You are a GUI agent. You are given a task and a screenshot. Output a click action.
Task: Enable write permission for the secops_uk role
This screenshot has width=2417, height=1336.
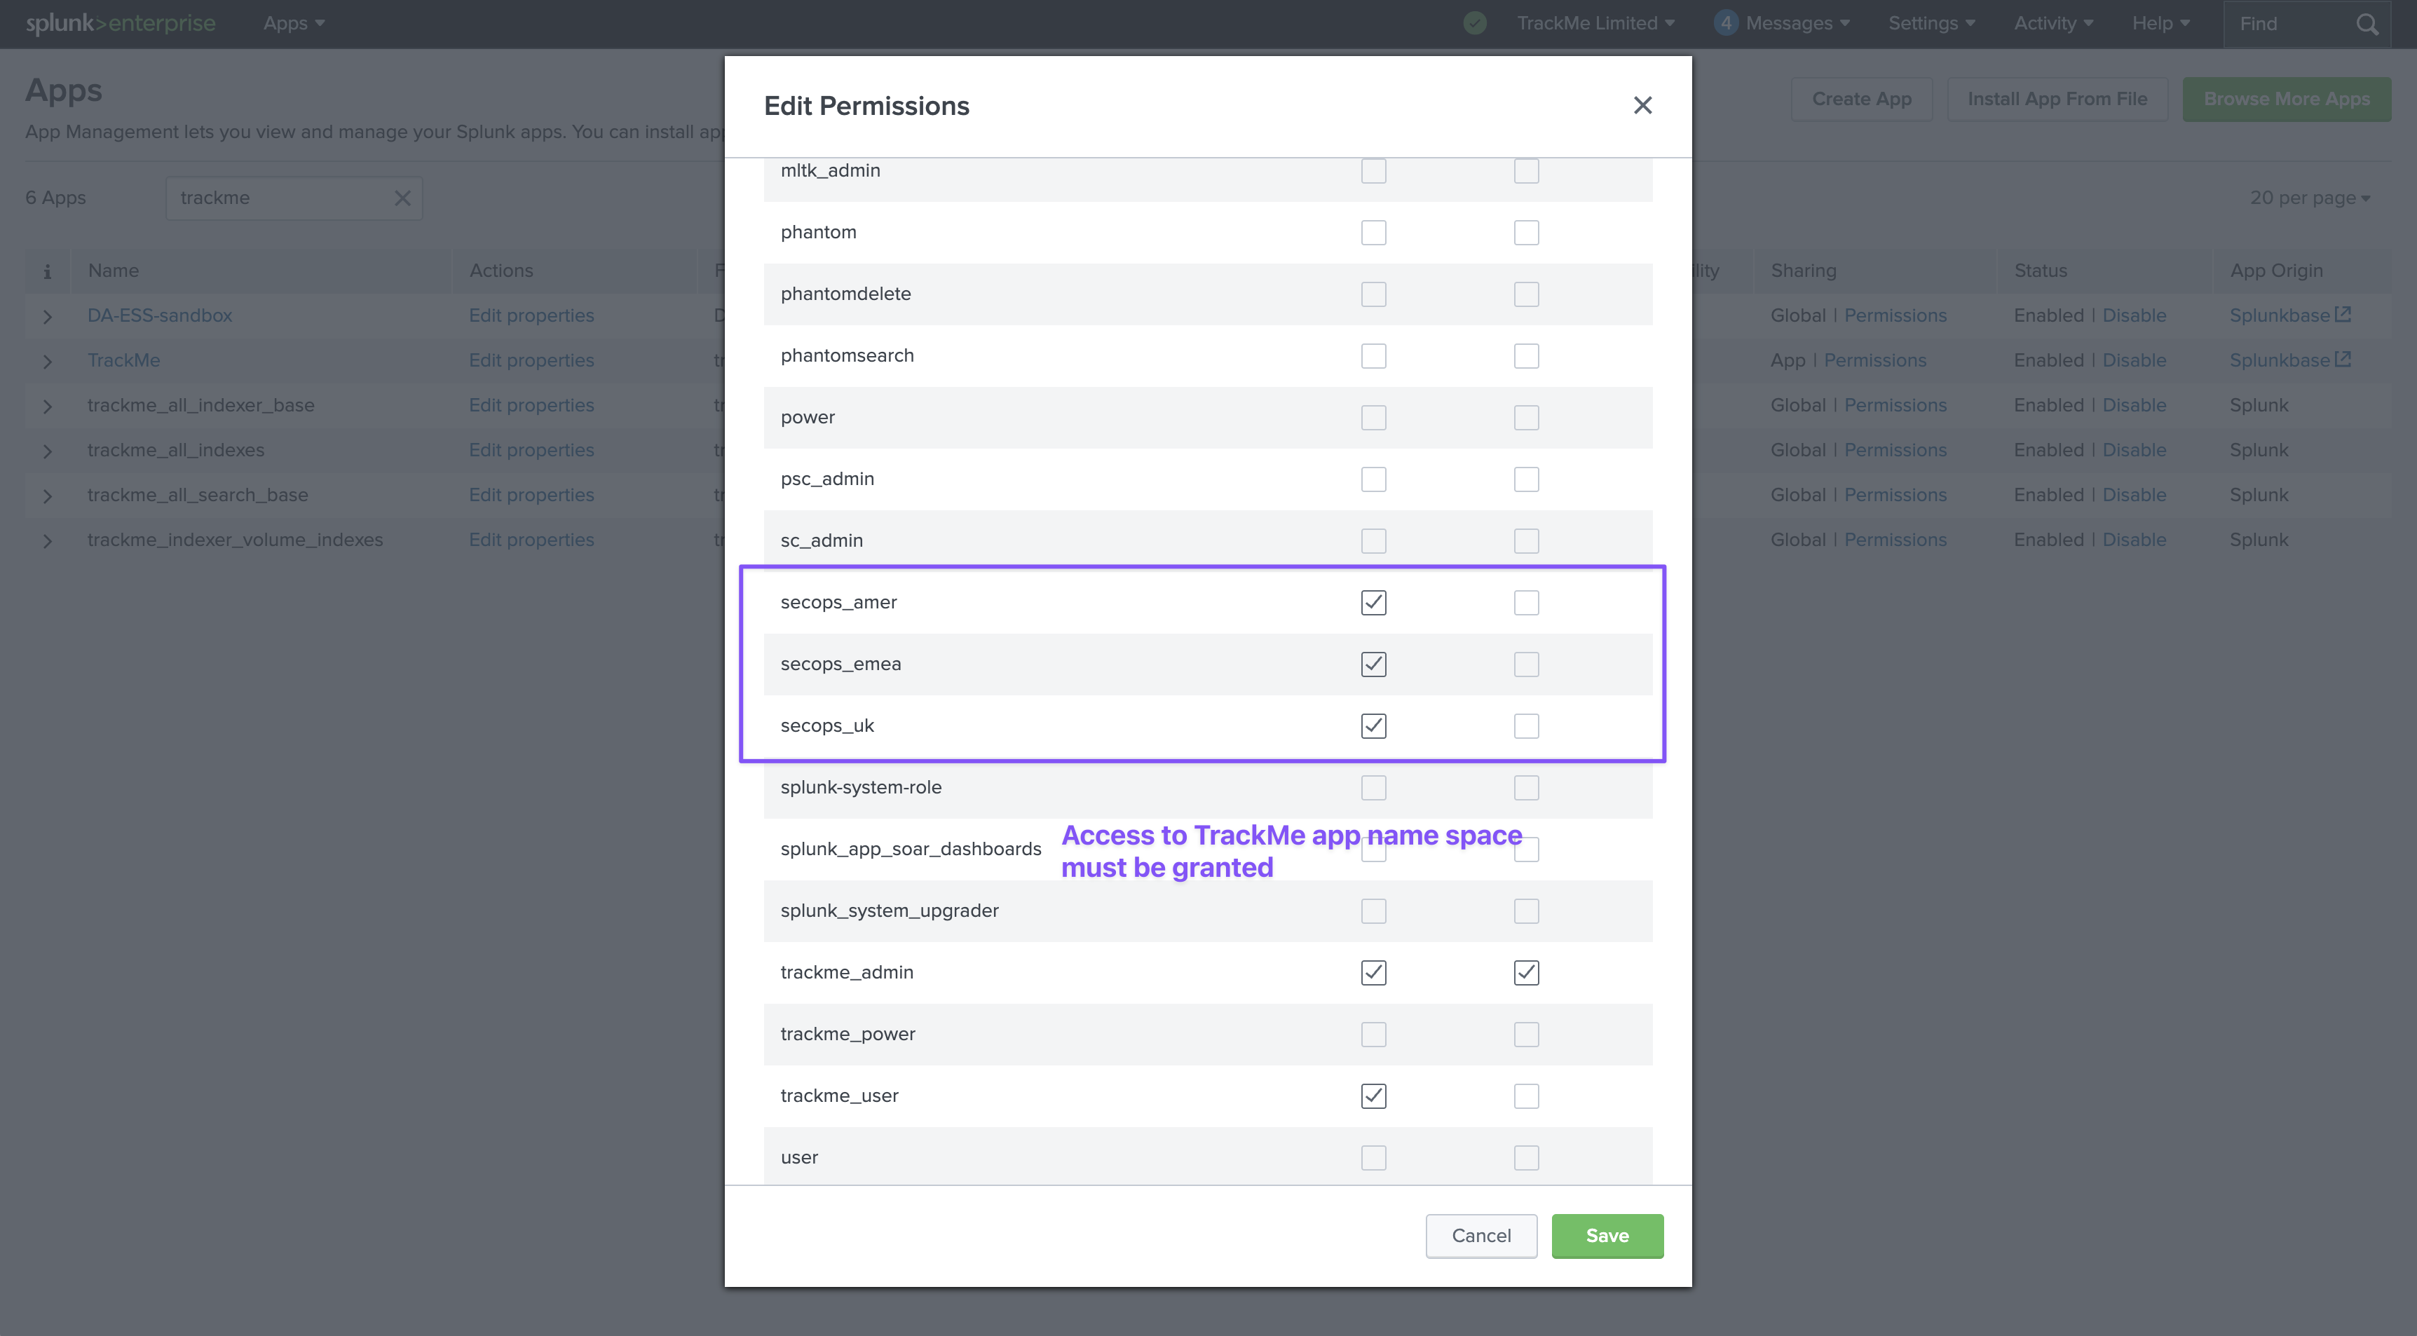1527,726
